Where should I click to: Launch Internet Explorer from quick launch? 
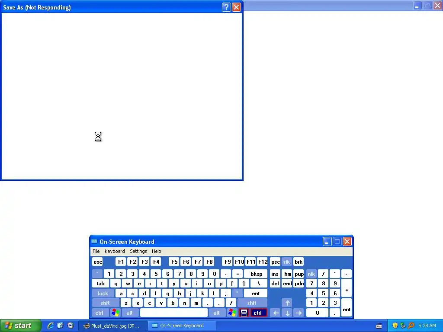click(51, 326)
